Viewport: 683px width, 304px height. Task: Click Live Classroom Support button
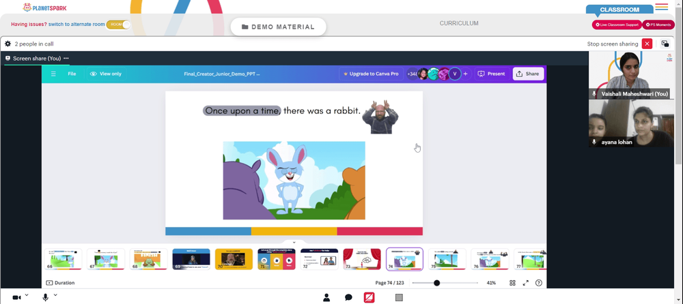point(617,25)
